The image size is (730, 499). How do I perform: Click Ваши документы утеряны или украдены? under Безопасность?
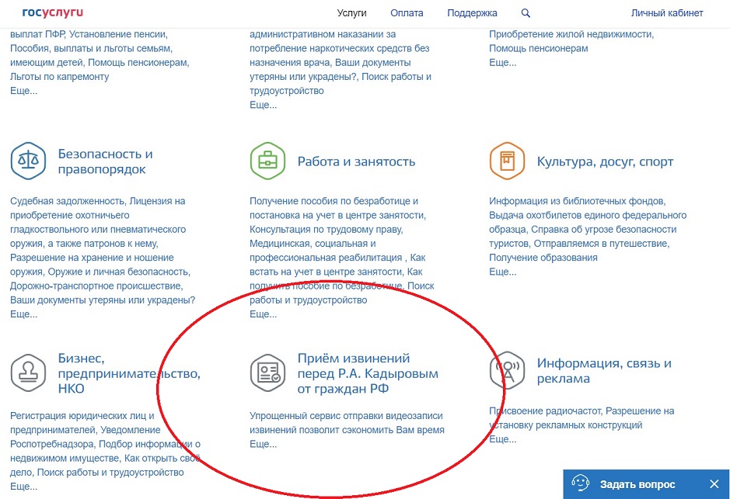click(103, 300)
